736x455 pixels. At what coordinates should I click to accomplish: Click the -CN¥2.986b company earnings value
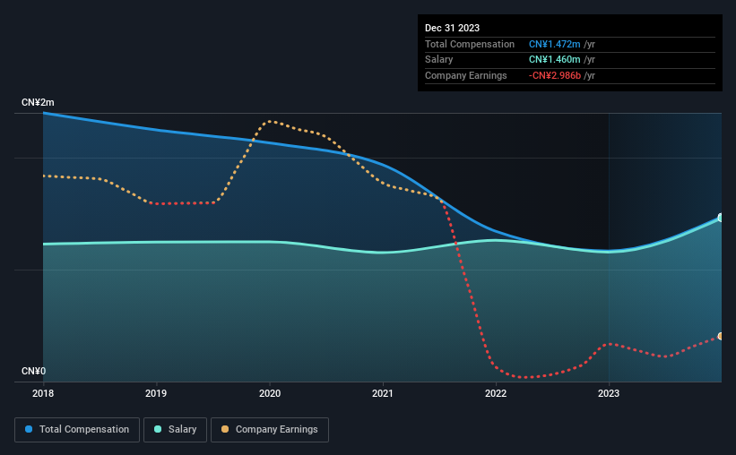pos(555,75)
